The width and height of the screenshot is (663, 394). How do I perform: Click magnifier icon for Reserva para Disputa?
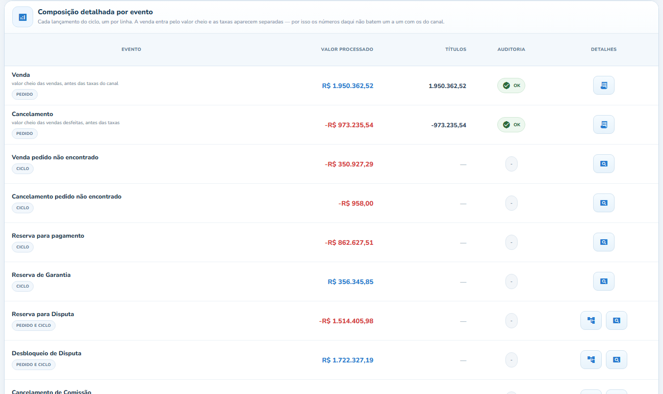point(616,321)
